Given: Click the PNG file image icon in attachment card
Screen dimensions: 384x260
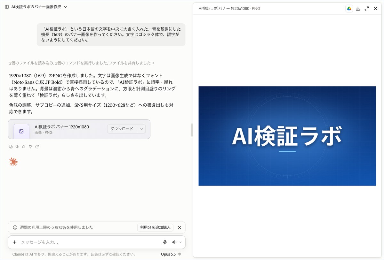Looking at the screenshot, I should point(21,131).
